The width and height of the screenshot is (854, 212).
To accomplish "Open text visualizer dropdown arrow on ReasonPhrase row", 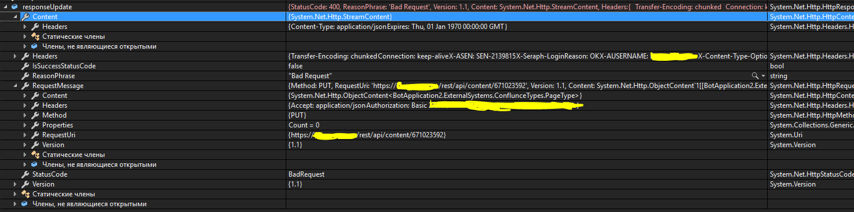I will click(x=764, y=76).
